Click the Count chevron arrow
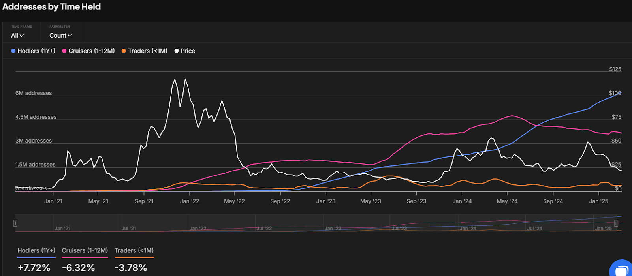 pos(70,36)
